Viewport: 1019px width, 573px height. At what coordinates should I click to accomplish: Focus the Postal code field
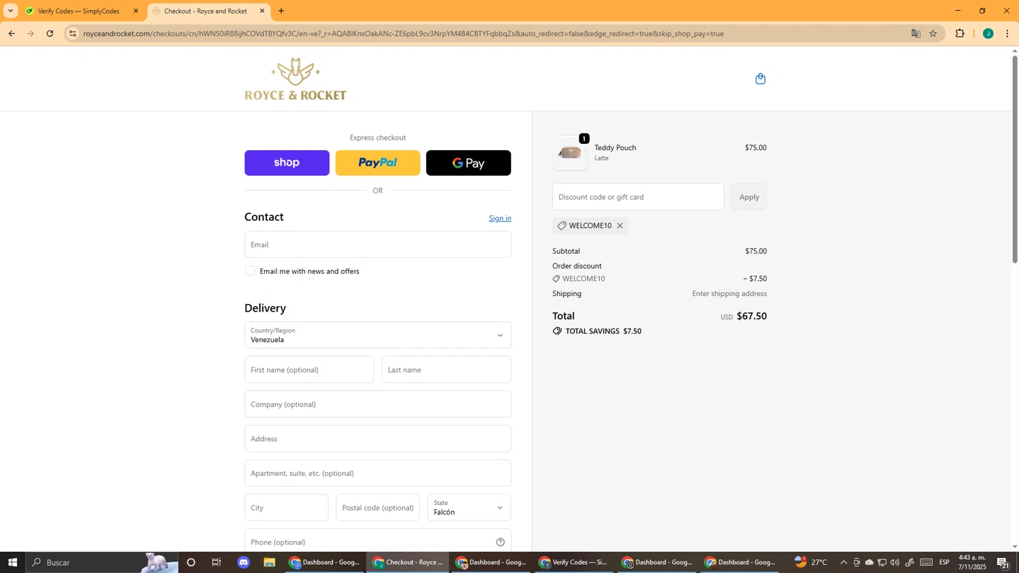point(378,508)
